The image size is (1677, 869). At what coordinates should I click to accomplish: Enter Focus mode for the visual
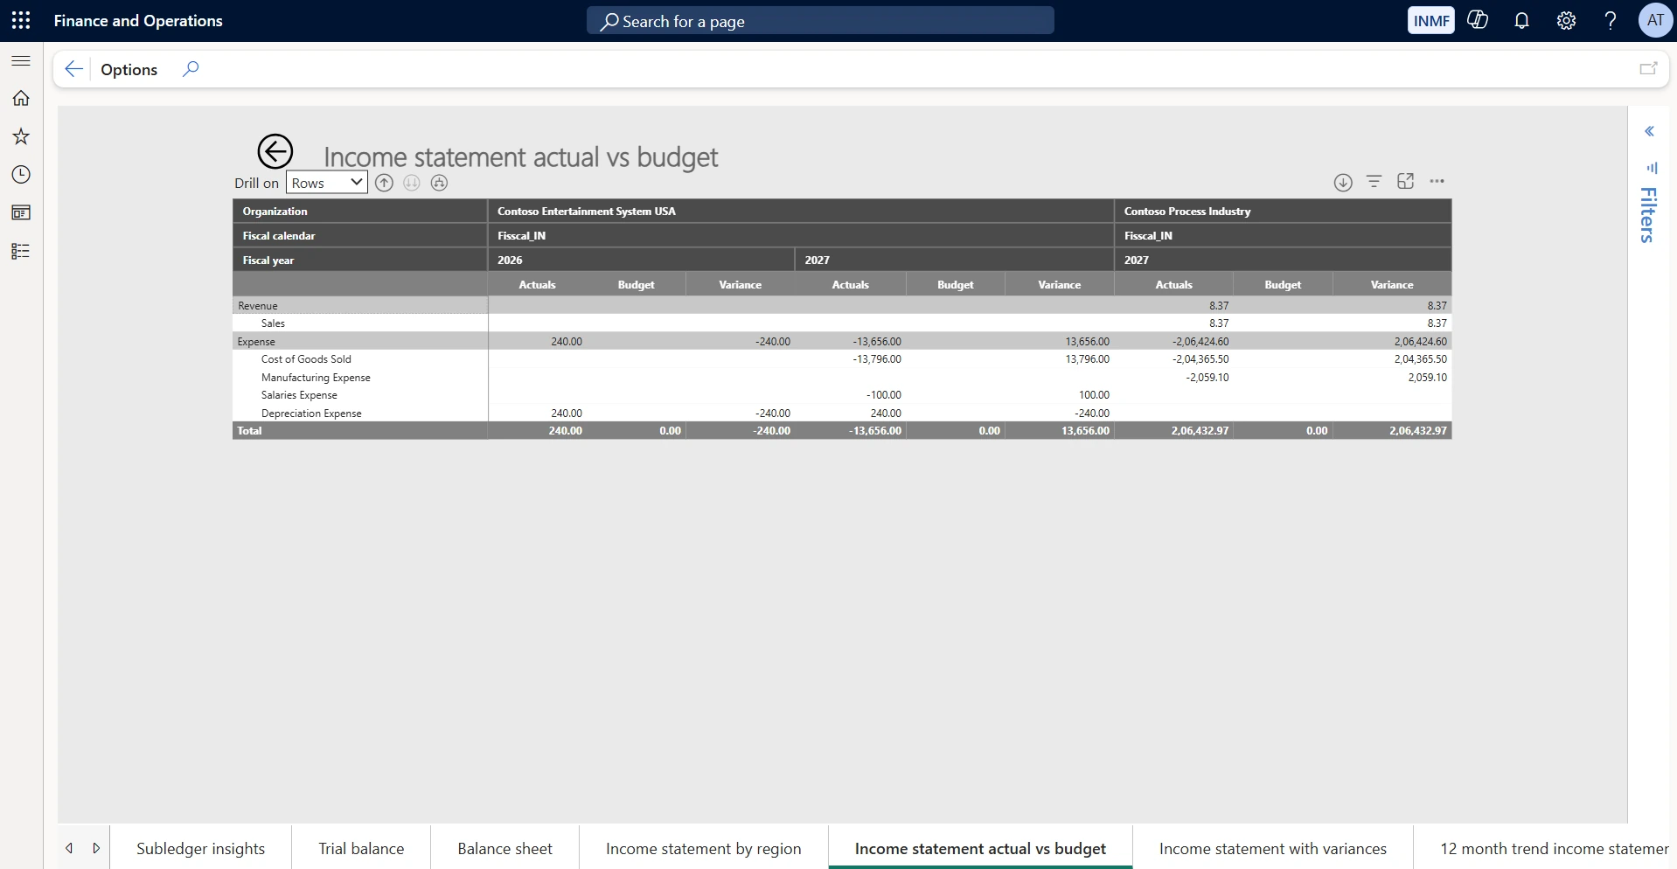1406,181
